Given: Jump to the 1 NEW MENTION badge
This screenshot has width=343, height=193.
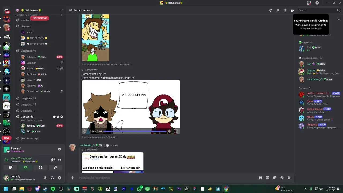Looking at the screenshot, I should 40,18.
